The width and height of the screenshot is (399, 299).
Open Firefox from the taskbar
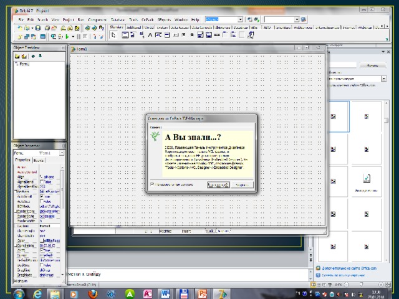click(93, 294)
